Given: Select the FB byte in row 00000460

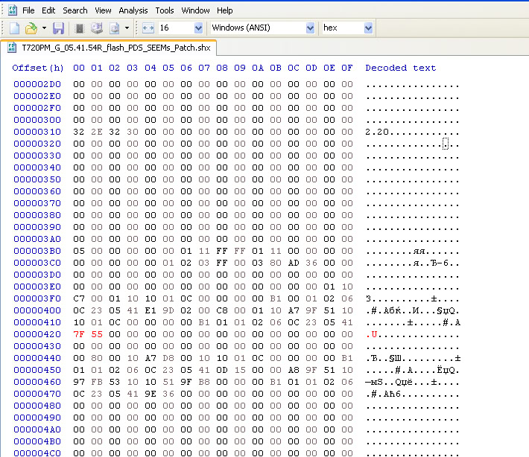Looking at the screenshot, I should (x=97, y=382).
